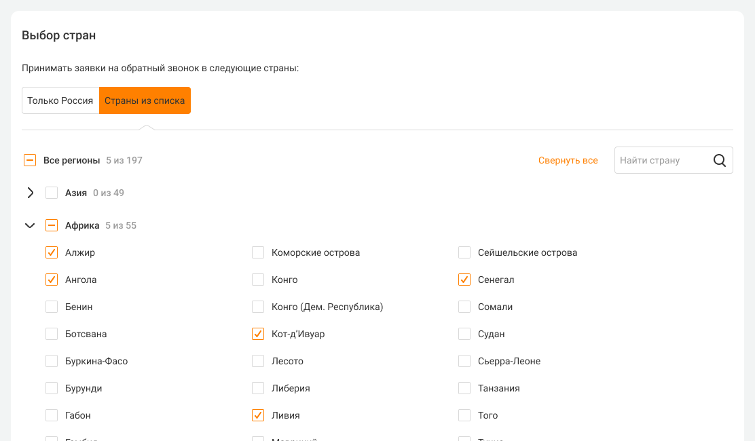This screenshot has width=755, height=441.
Task: Toggle the Все регионы checkbox
Action: 30,161
